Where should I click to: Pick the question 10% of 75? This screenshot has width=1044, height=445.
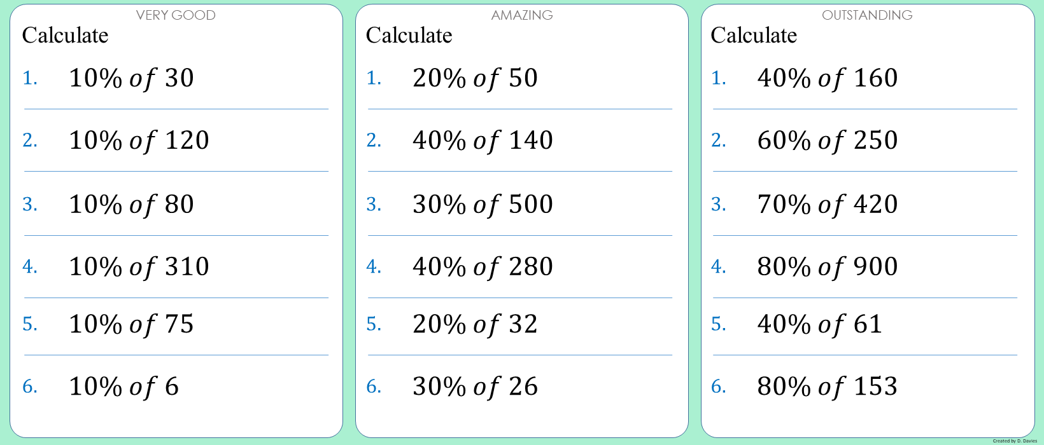(131, 324)
